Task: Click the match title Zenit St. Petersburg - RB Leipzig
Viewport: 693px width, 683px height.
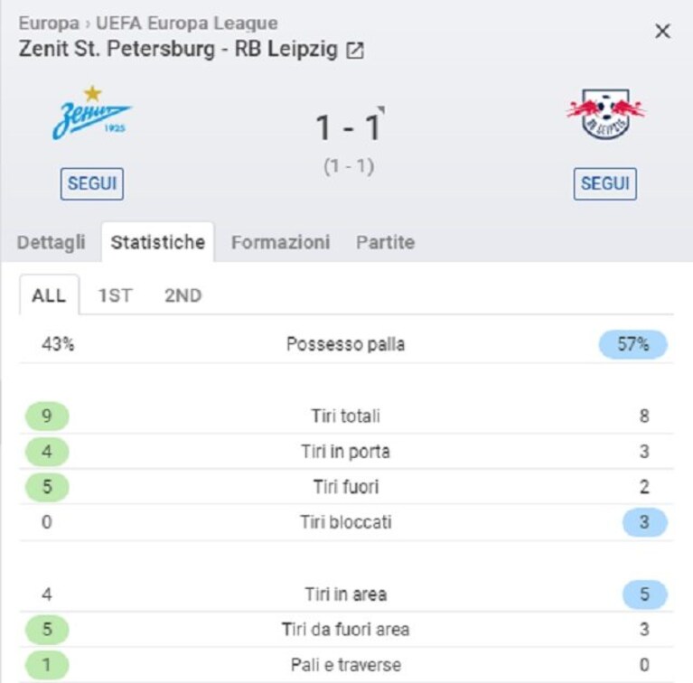Action: 178,49
